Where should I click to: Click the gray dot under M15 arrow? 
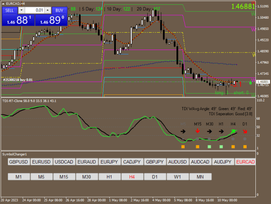coord(198,139)
